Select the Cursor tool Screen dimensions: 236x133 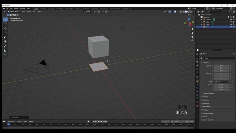[5, 24]
